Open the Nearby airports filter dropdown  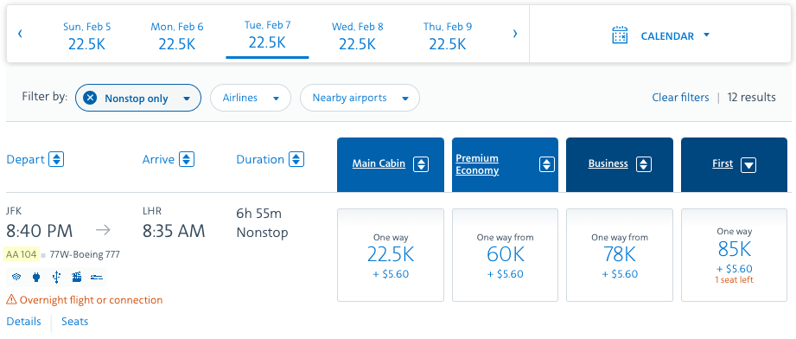point(360,98)
